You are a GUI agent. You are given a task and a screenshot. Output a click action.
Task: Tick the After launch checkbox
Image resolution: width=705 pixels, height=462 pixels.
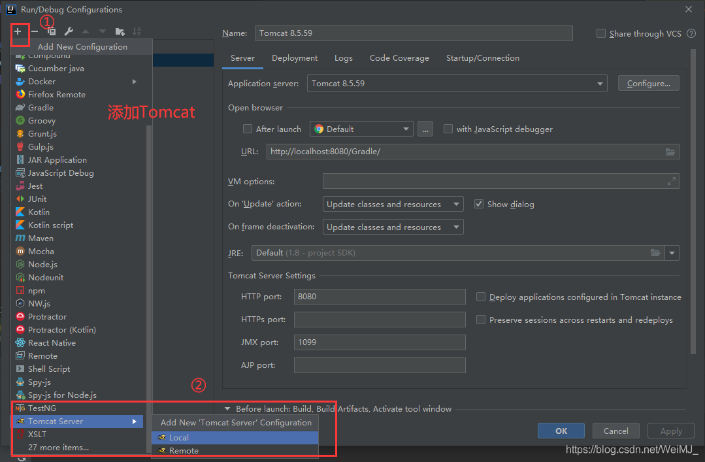coord(247,129)
